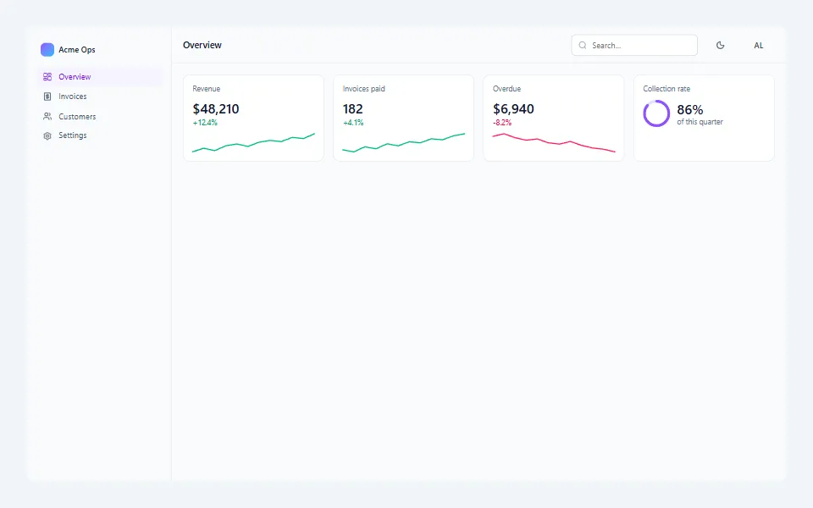Click the Invoices paid card label
Viewport: 813px width, 508px height.
point(364,89)
